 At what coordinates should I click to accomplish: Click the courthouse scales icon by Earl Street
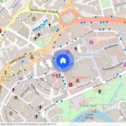34,19
